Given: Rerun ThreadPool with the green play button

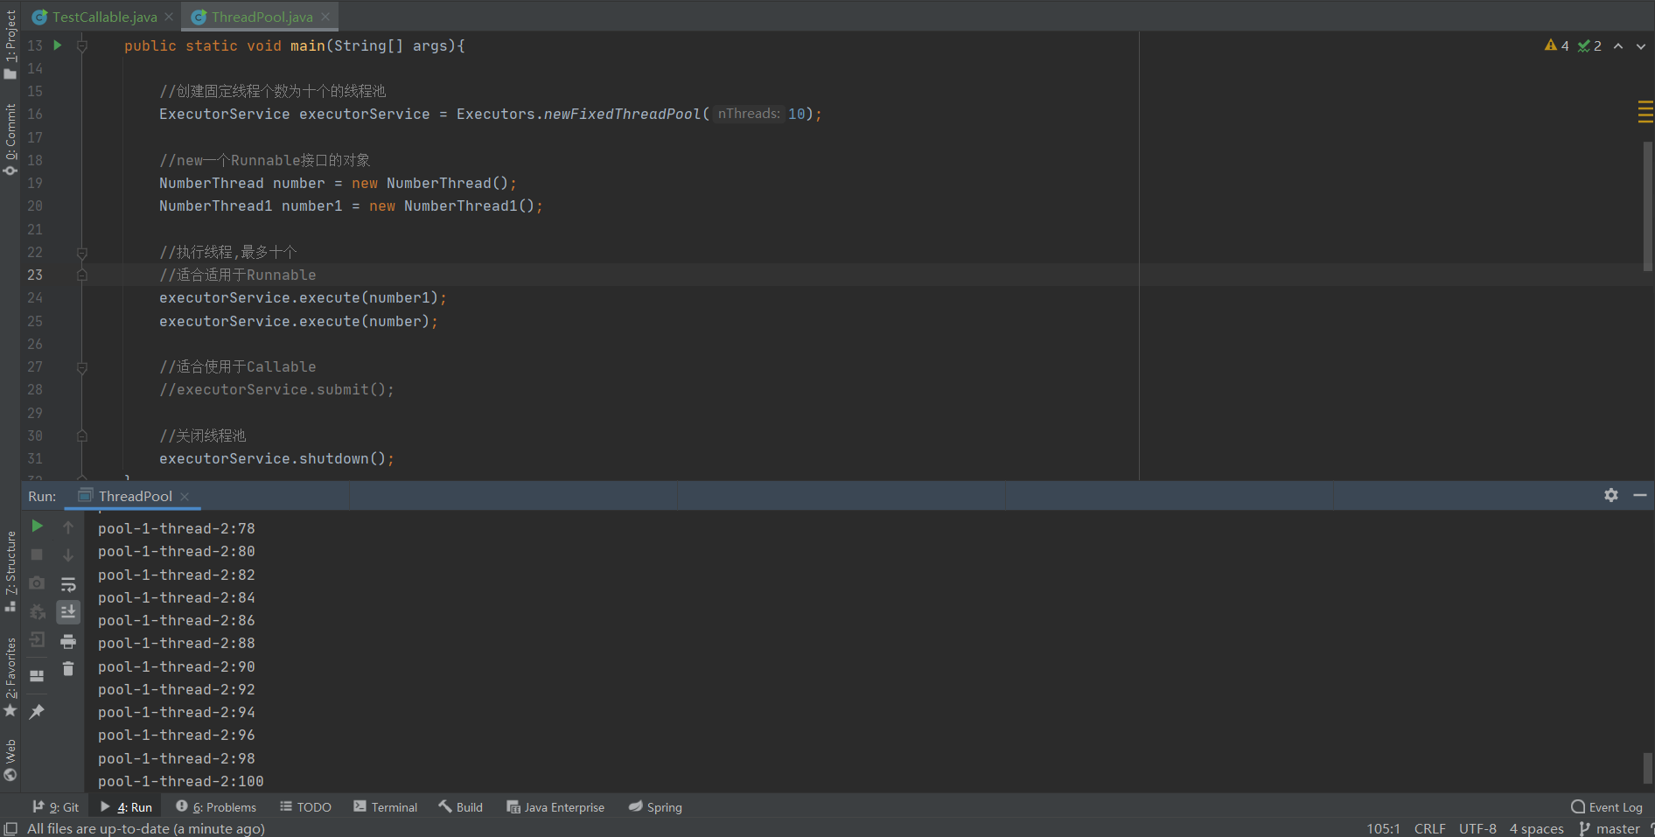Looking at the screenshot, I should point(37,526).
